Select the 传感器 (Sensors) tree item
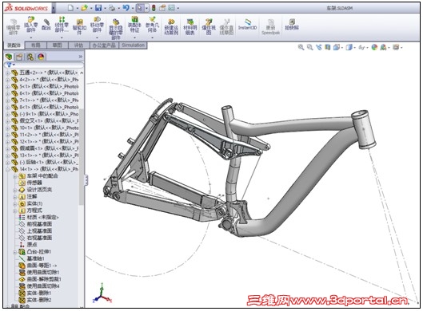Viewport: 423px width, 311px height. point(30,183)
